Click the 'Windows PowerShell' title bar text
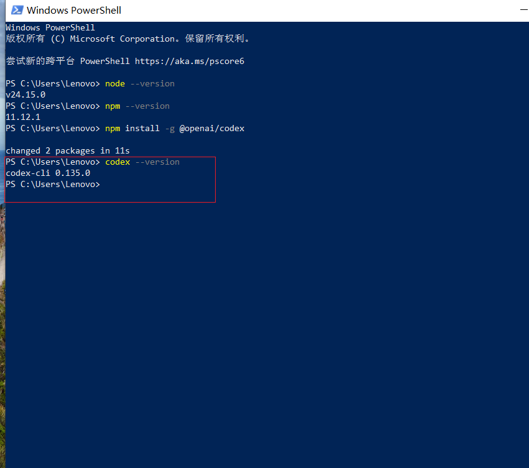The image size is (529, 468). click(74, 11)
